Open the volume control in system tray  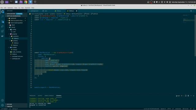(x=167, y=2)
